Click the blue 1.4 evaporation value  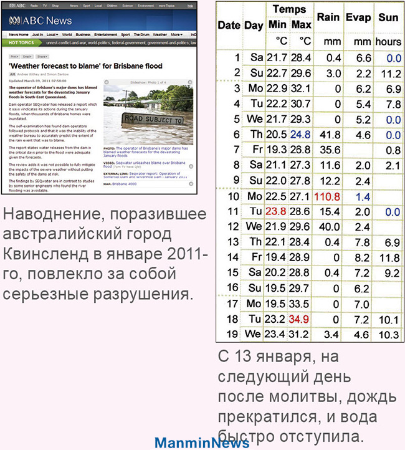[x=363, y=197]
